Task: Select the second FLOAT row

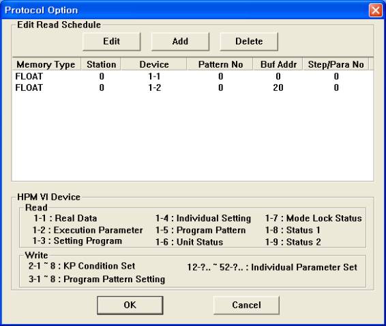Action: pos(192,87)
